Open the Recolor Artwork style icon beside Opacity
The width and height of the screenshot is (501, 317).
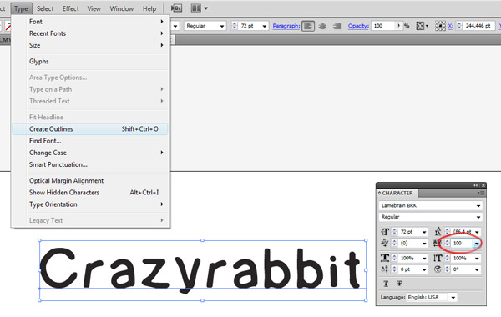420,26
